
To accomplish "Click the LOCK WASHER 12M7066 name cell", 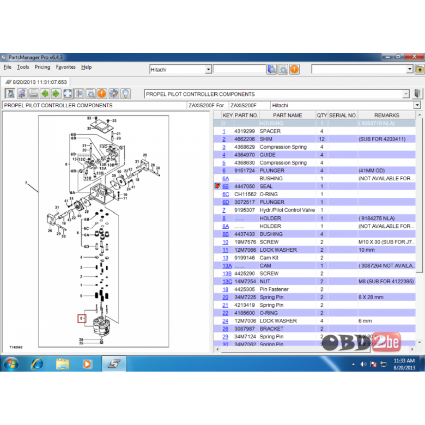I will pos(287,250).
